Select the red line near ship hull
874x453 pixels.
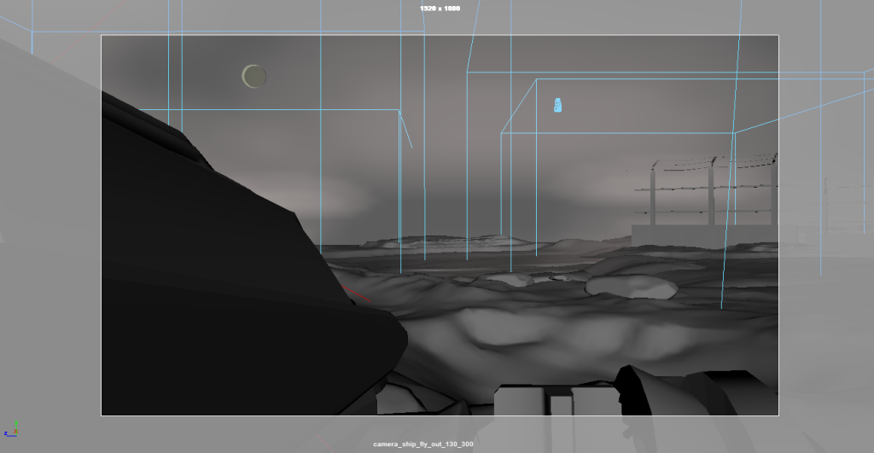[356, 293]
